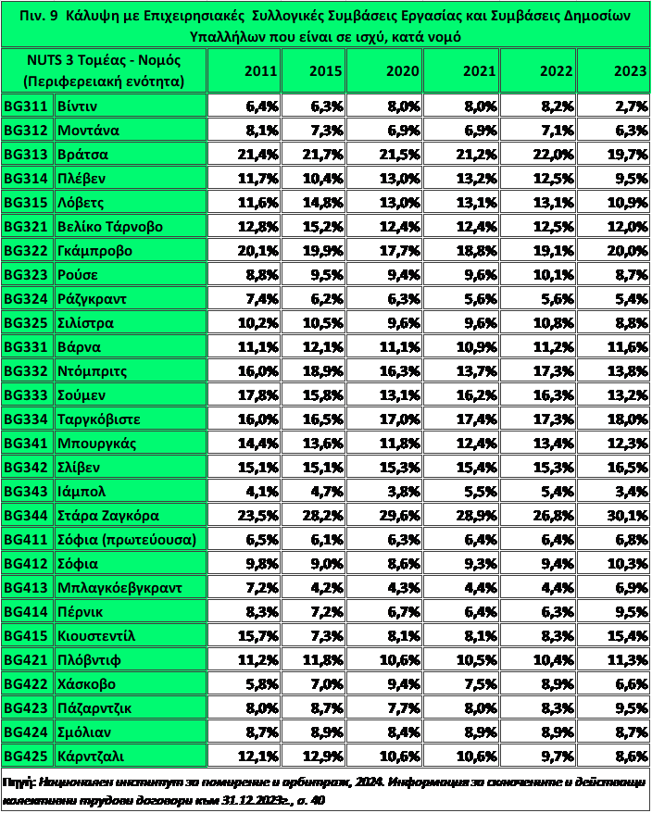The width and height of the screenshot is (652, 813).
Task: Select the NUTS 3 Τομέας - Νομός header
Action: point(104,70)
